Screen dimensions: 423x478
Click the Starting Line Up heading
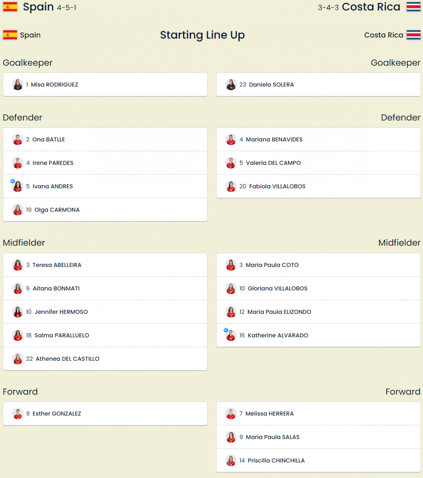point(202,35)
